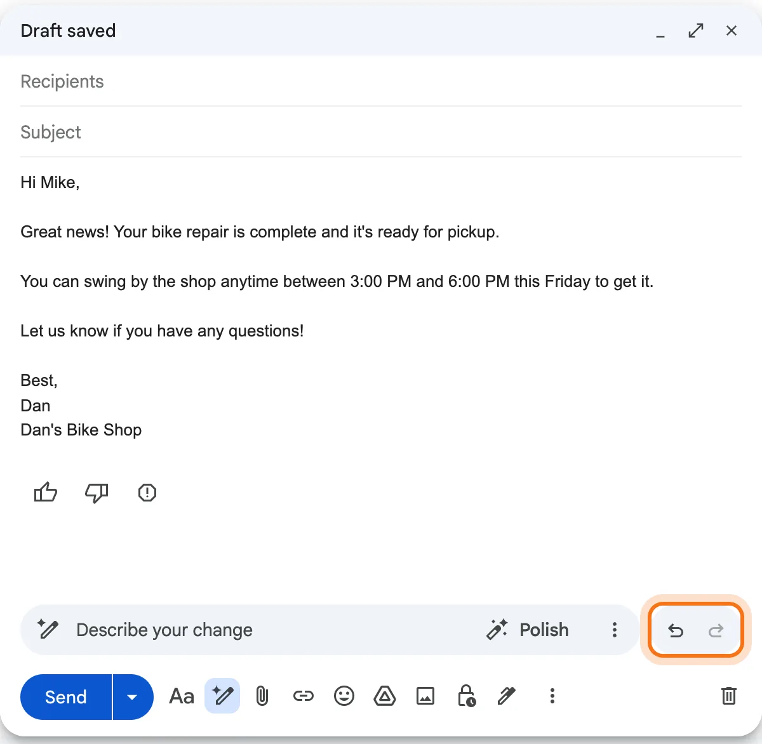Click the 'Draft saved' title text
The height and width of the screenshot is (744, 762).
click(68, 30)
